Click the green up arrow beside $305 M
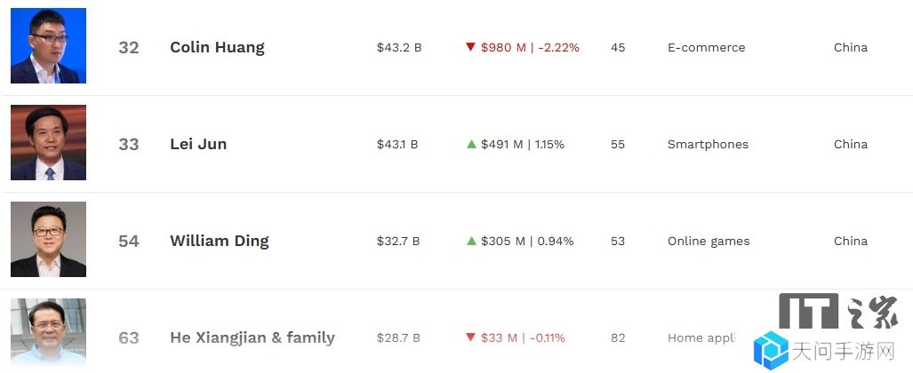913x373 pixels. pos(471,241)
